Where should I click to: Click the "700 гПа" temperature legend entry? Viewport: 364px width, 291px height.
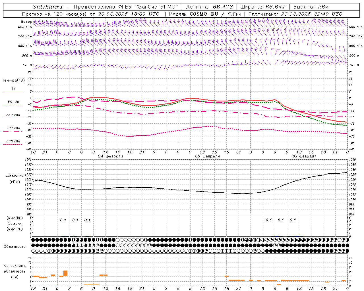[13, 128]
